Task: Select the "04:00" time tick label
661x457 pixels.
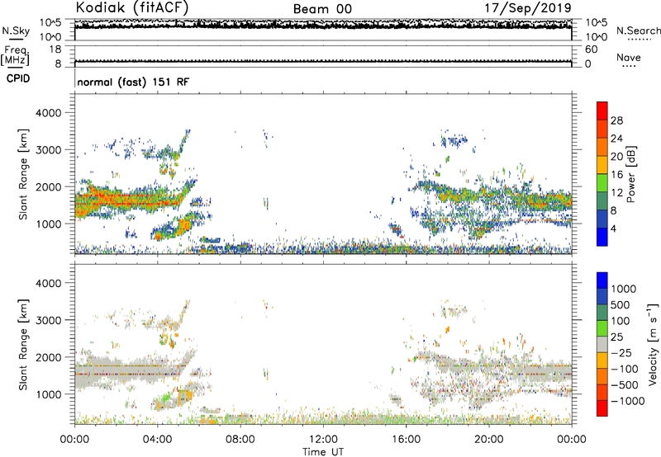Action: pos(157,440)
